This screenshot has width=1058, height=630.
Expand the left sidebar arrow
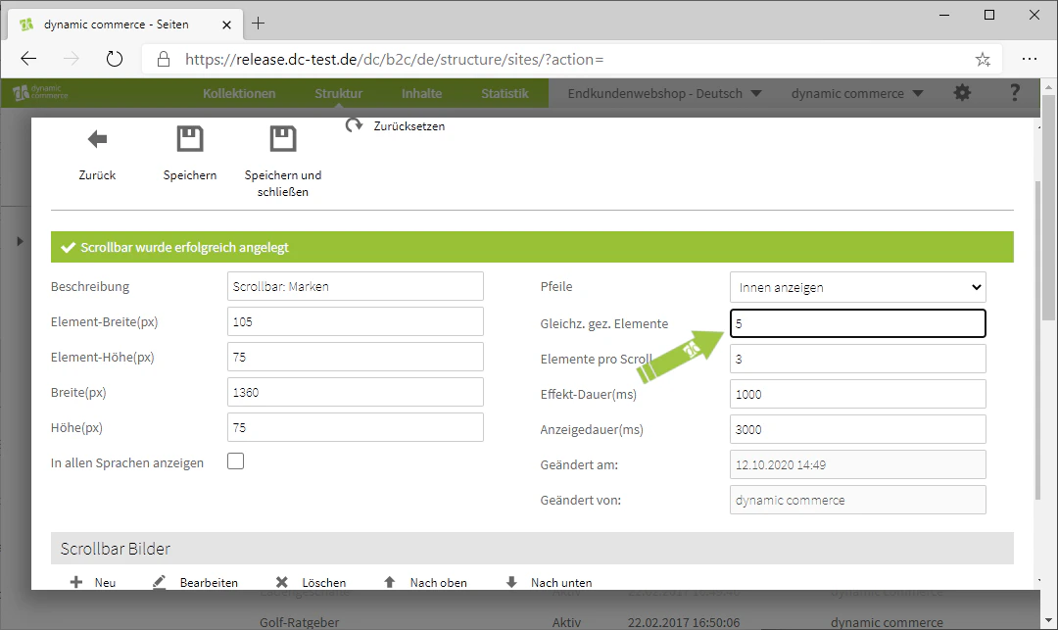[20, 241]
